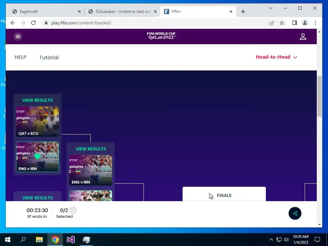Reload the current page

click(33, 23)
